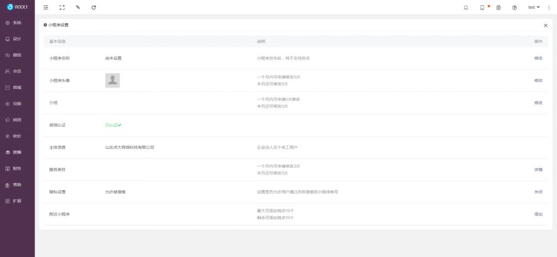Click 关闭 to disable the 隐私设置 search option
This screenshot has width=557, height=257.
pyautogui.click(x=538, y=192)
